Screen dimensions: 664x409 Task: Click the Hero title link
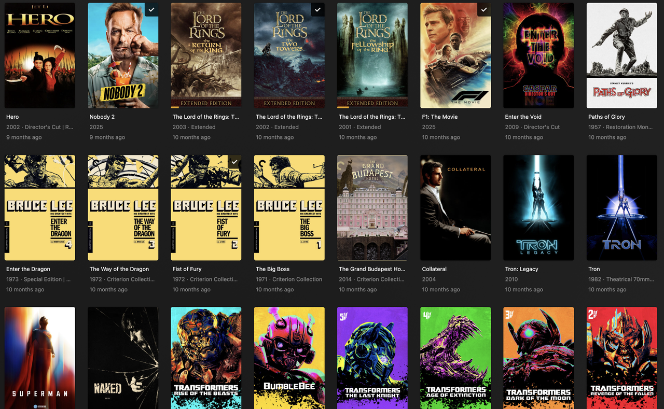click(x=12, y=117)
